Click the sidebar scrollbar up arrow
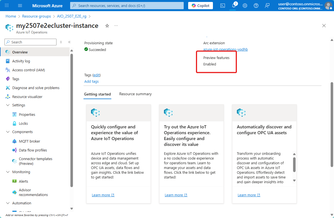 coord(72,50)
